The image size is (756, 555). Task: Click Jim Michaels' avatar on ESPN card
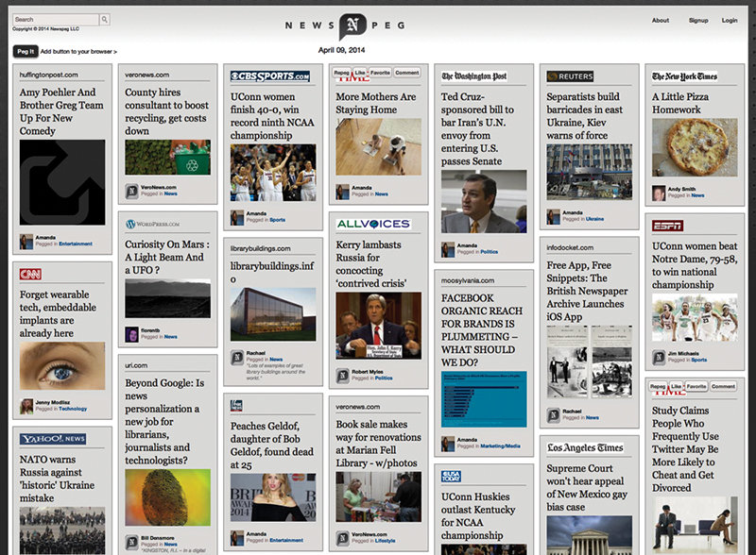pyautogui.click(x=659, y=357)
